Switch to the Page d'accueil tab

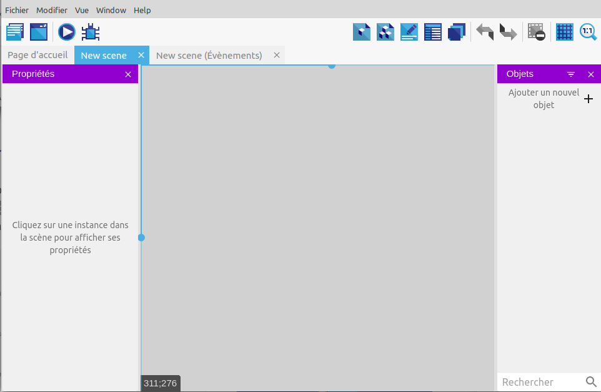tap(37, 55)
